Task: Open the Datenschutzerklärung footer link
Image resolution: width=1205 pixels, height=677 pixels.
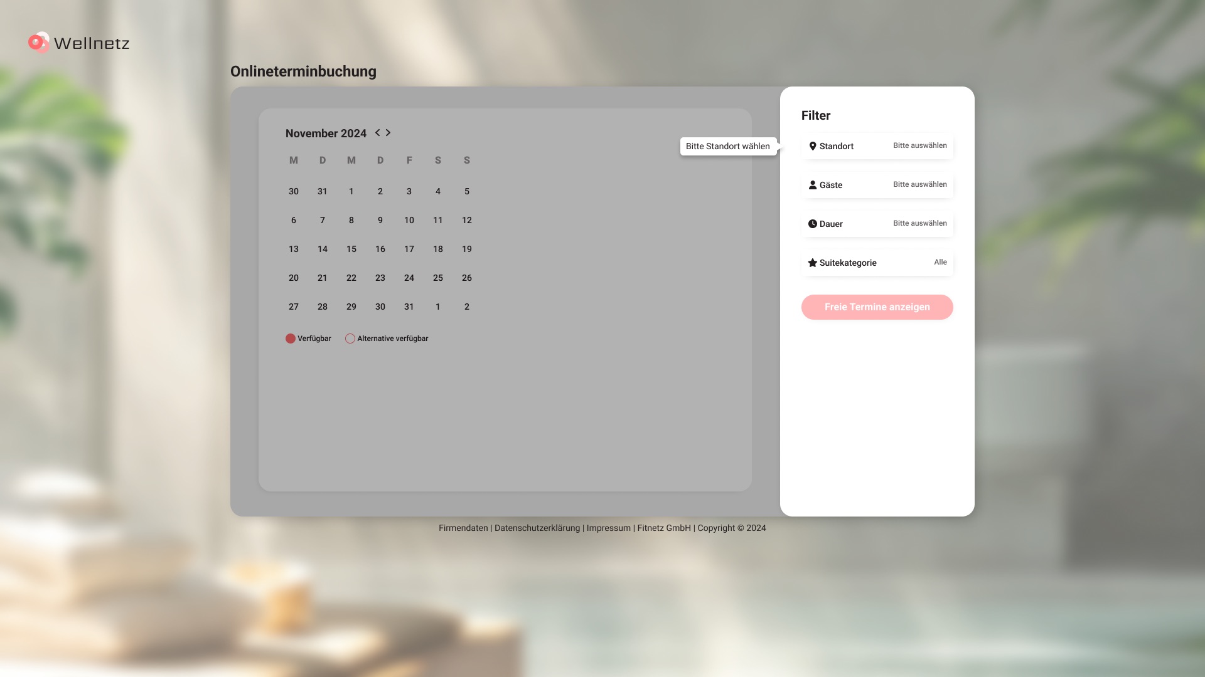Action: (537, 528)
